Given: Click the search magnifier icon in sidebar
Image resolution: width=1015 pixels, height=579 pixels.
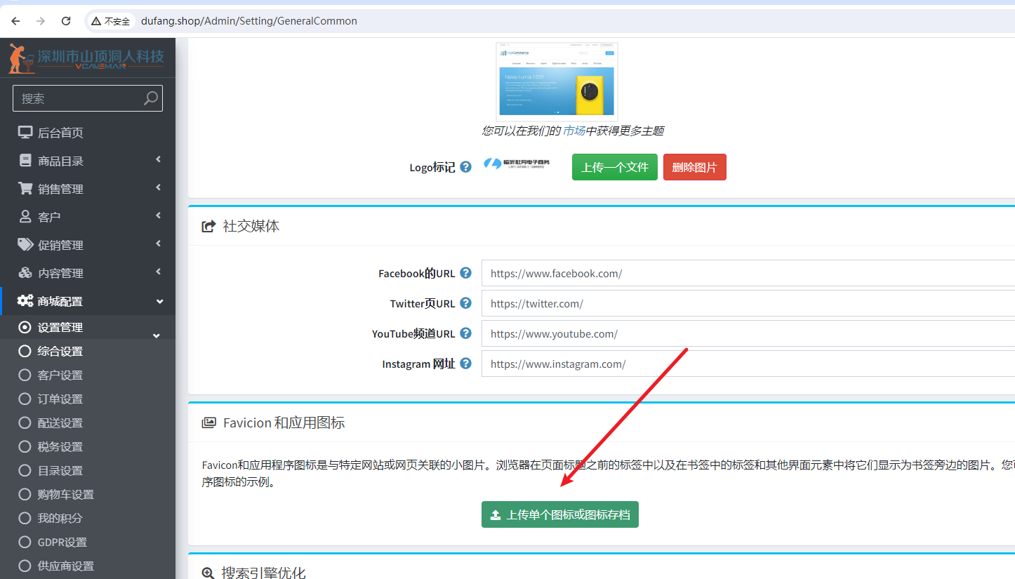Looking at the screenshot, I should 150,98.
